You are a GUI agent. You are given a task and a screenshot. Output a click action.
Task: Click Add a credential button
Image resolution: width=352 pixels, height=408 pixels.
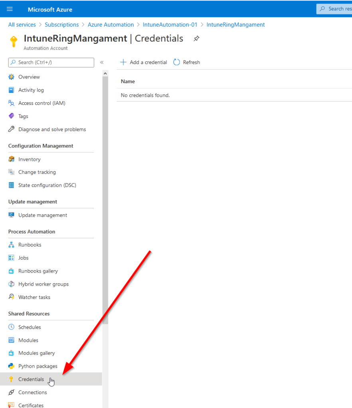click(x=144, y=62)
